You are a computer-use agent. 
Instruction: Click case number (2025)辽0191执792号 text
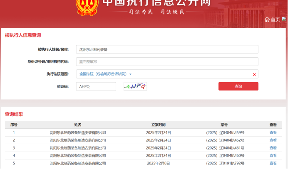(x=225, y=163)
